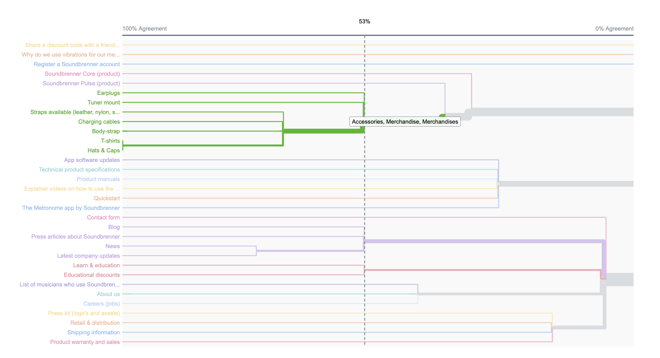Select the 'Earplugs' card label
This screenshot has width=660, height=358.
click(109, 93)
